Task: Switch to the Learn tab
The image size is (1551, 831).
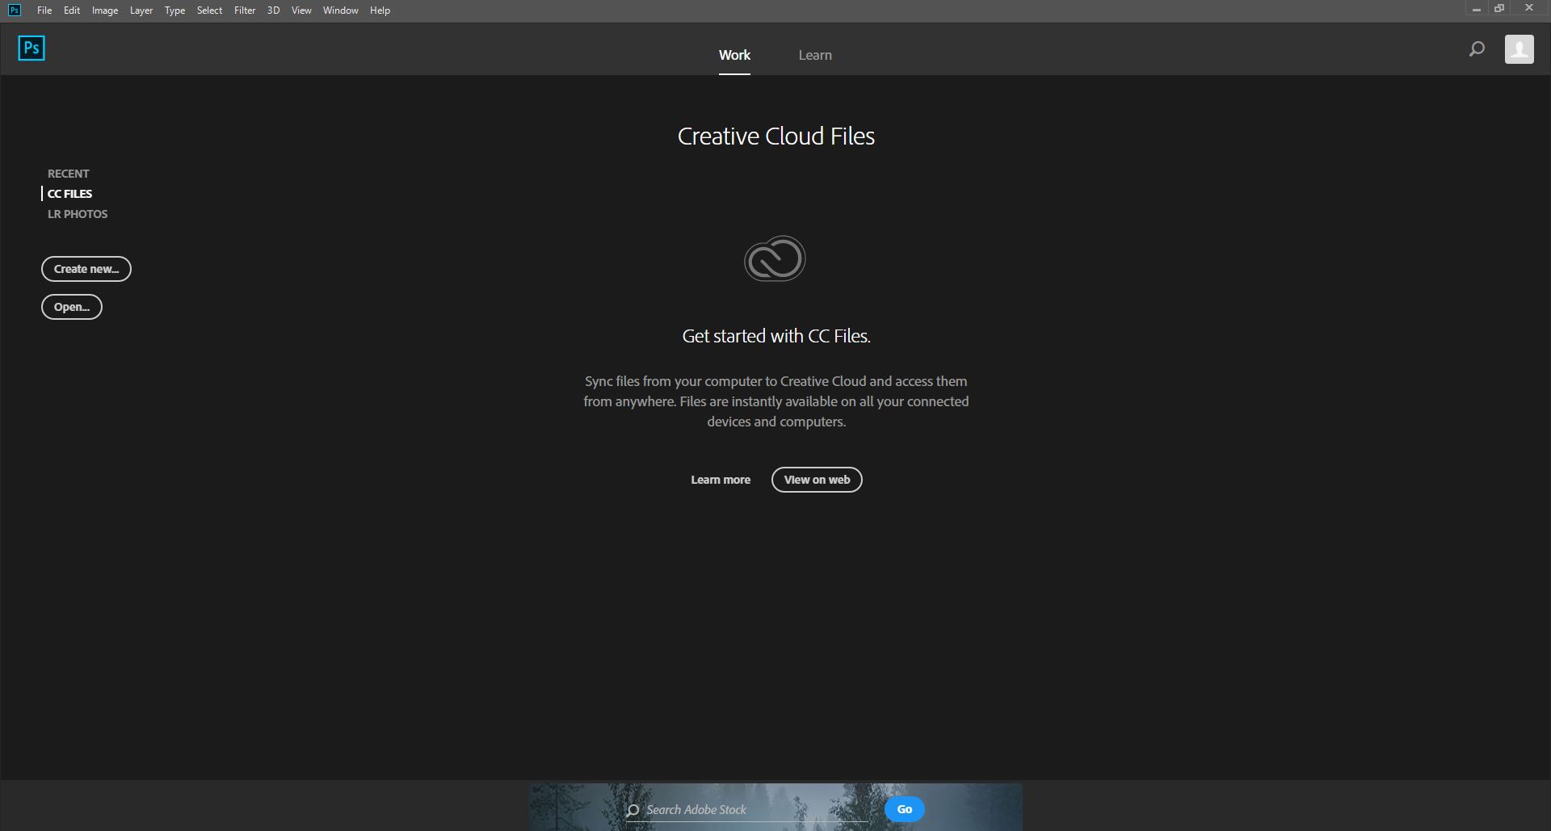Action: [815, 55]
